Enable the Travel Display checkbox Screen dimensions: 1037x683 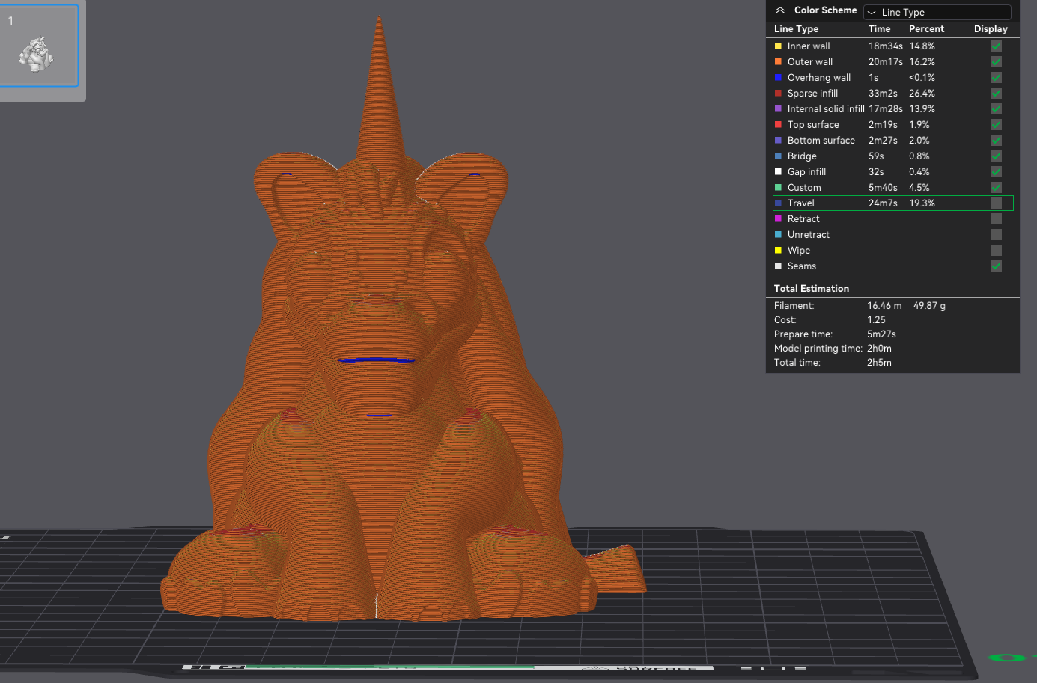996,203
